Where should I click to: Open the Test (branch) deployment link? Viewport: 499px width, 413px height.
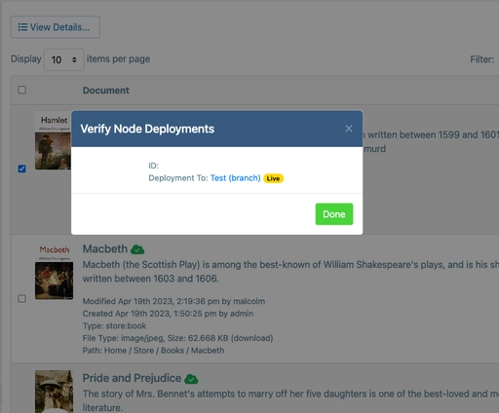(235, 178)
